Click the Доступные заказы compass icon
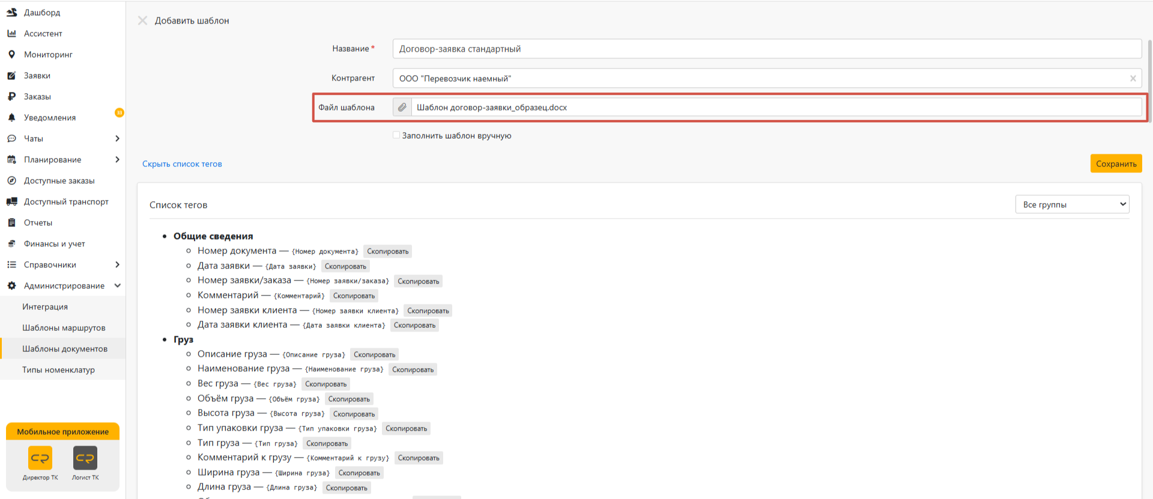 tap(11, 180)
